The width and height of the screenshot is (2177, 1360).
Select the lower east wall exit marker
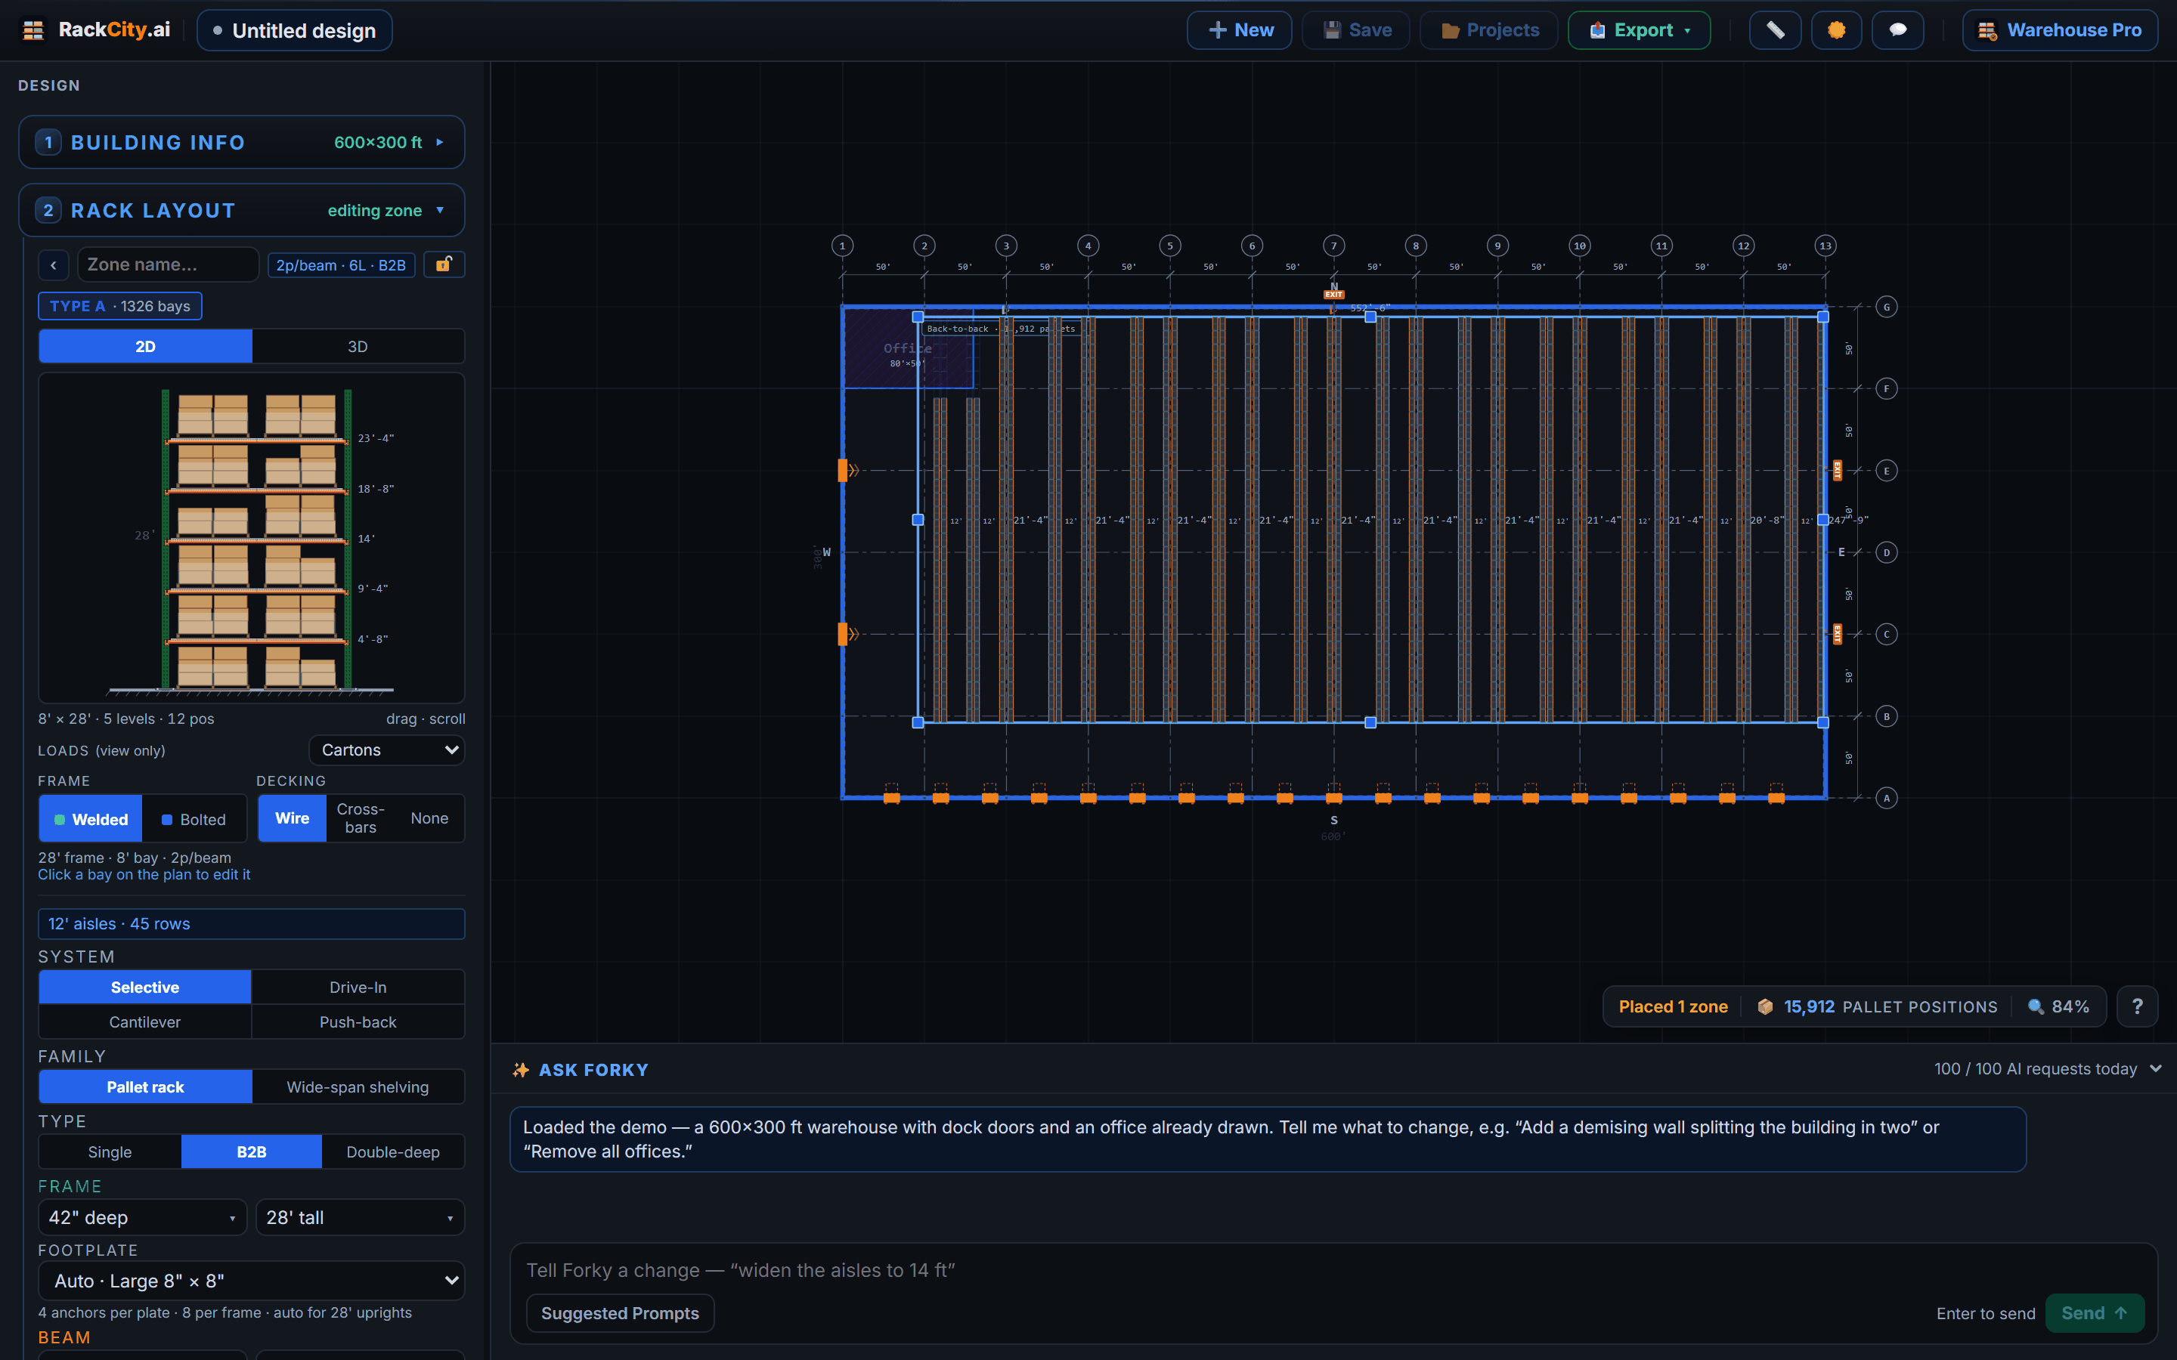pyautogui.click(x=1838, y=634)
